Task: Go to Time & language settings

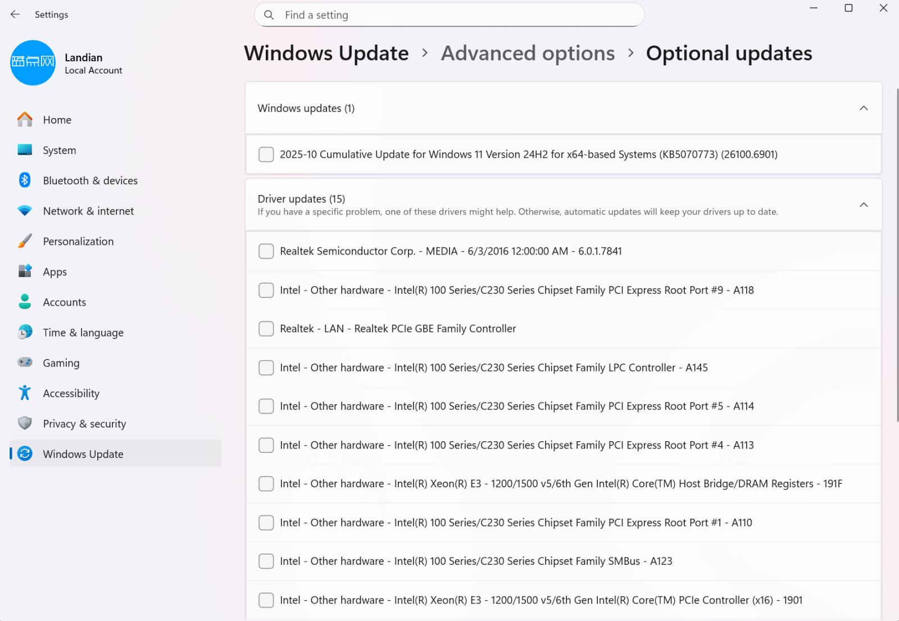Action: [83, 333]
